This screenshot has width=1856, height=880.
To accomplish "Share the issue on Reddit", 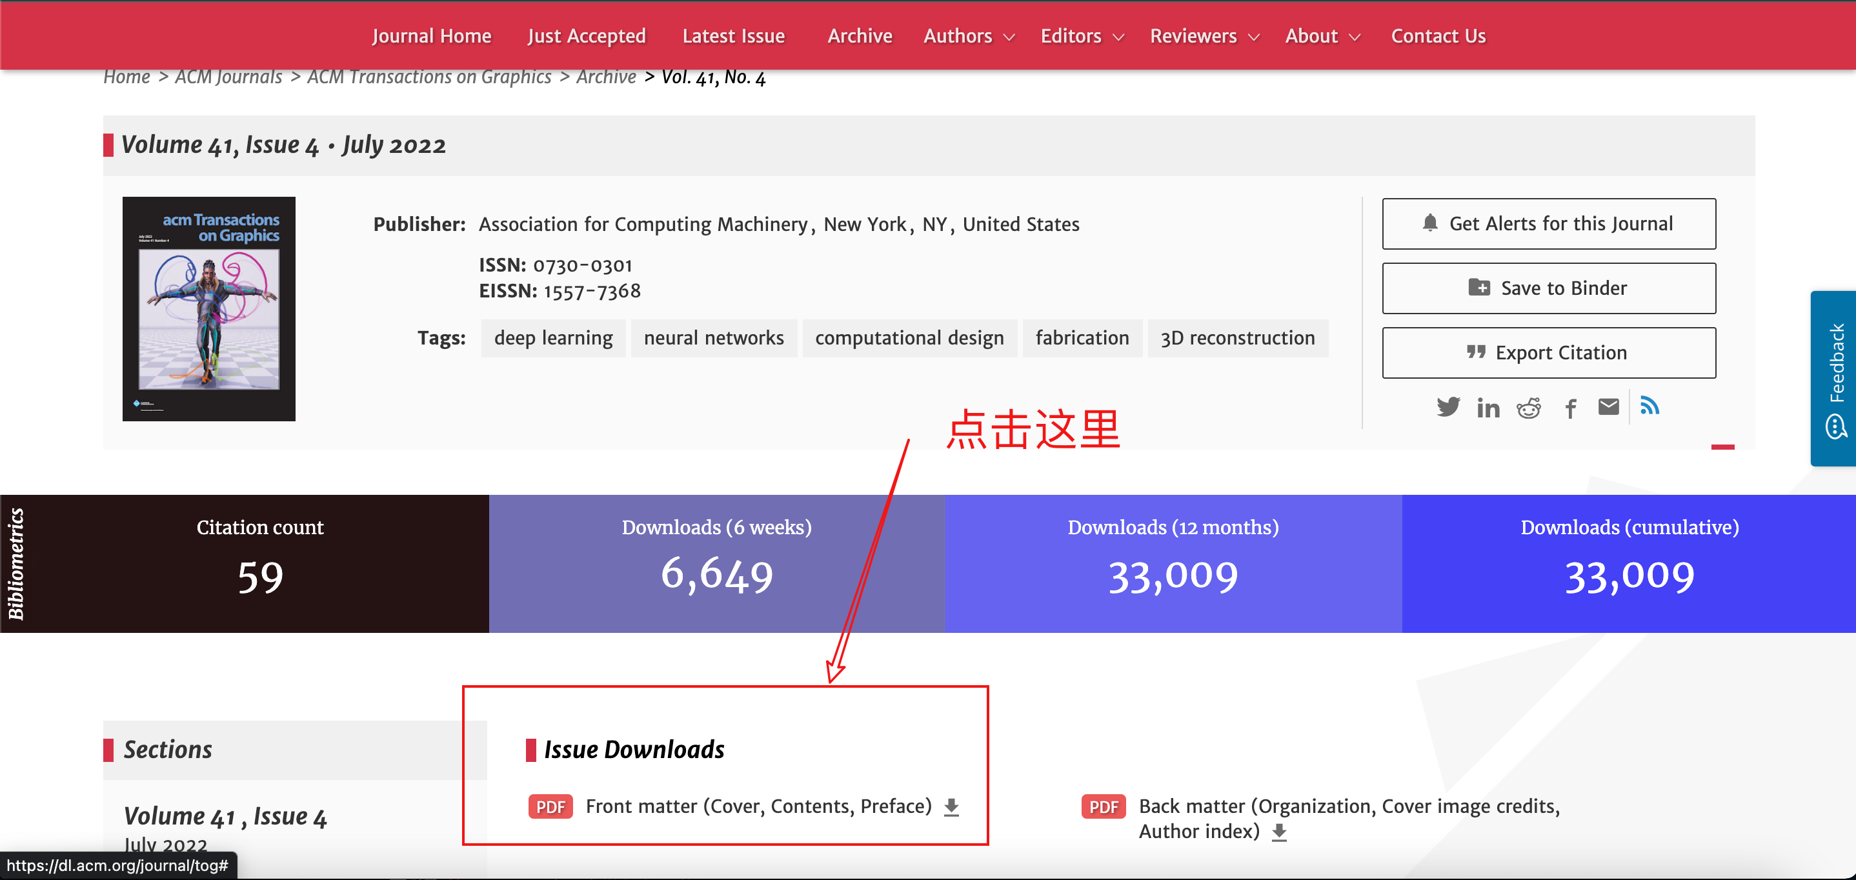I will click(x=1528, y=408).
